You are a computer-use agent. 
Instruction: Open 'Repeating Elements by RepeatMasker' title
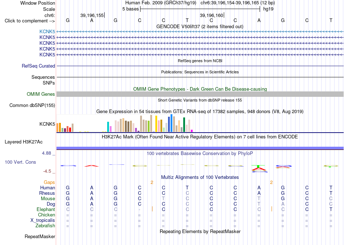coord(200,231)
